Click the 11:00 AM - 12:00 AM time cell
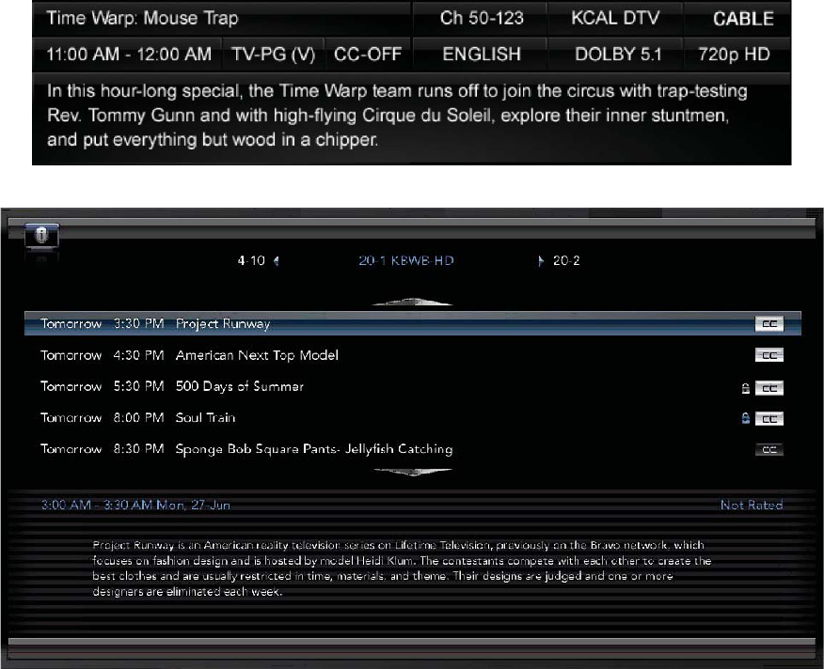This screenshot has width=824, height=669. click(x=129, y=54)
